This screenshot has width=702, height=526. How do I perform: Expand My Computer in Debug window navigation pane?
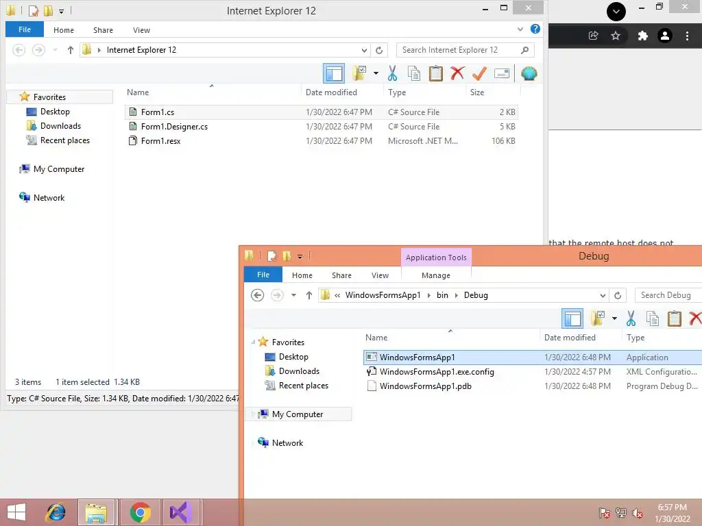[253, 414]
